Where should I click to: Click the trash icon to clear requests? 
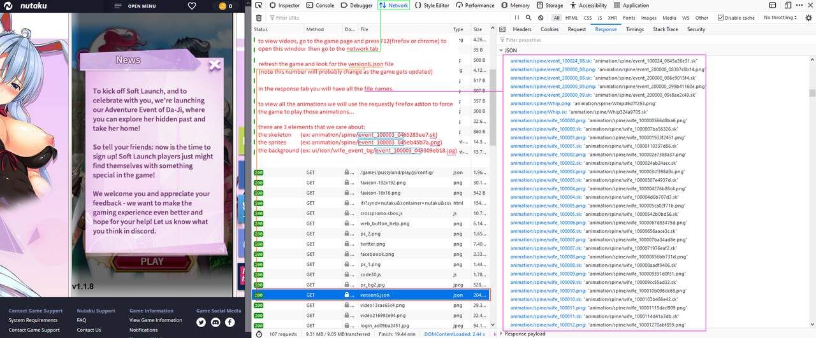click(259, 18)
